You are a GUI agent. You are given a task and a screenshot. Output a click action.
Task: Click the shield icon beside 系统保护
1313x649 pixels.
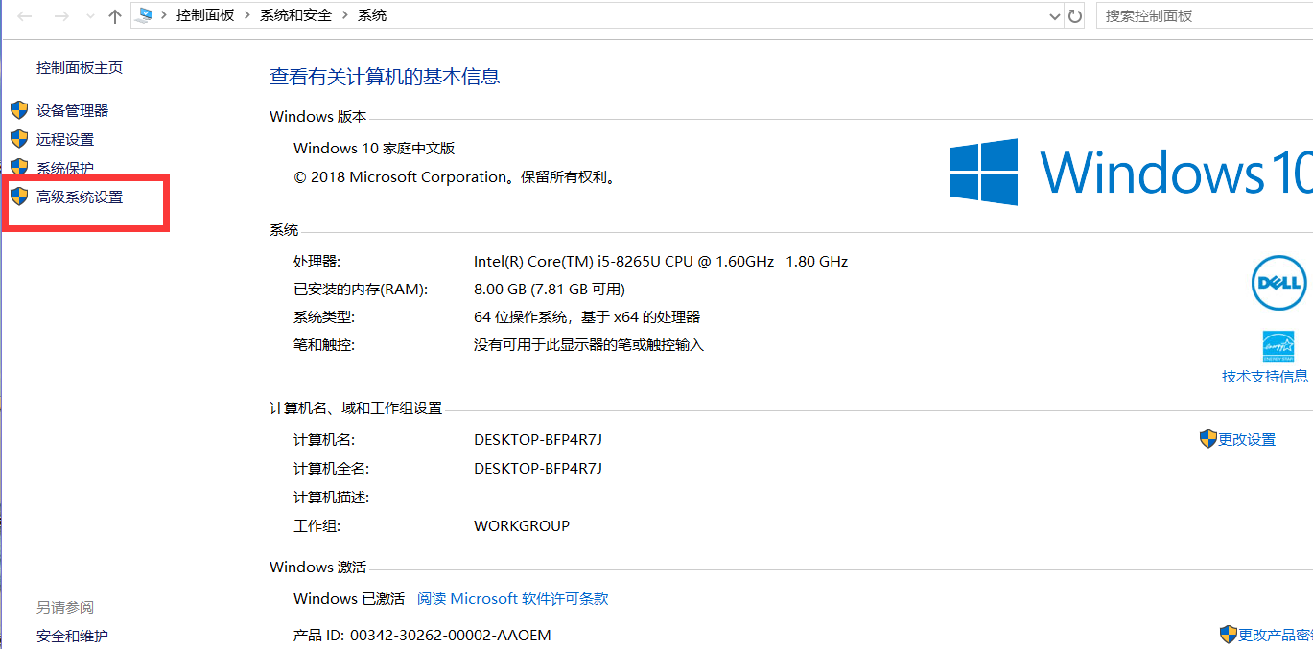tap(19, 167)
